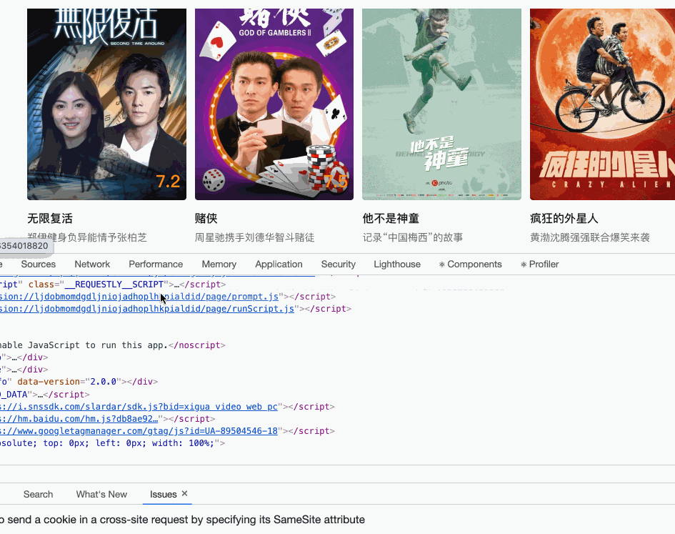Open the 赌侠 movie title
675x534 pixels.
pyautogui.click(x=206, y=219)
